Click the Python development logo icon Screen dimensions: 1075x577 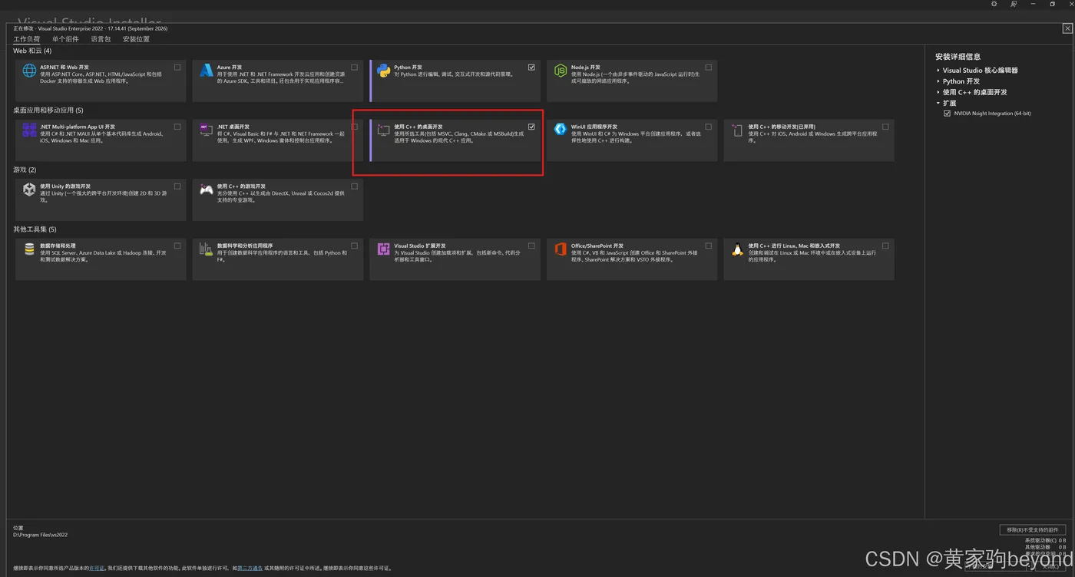pyautogui.click(x=383, y=71)
